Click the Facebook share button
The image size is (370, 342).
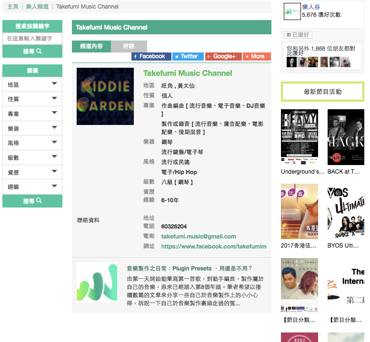point(151,56)
